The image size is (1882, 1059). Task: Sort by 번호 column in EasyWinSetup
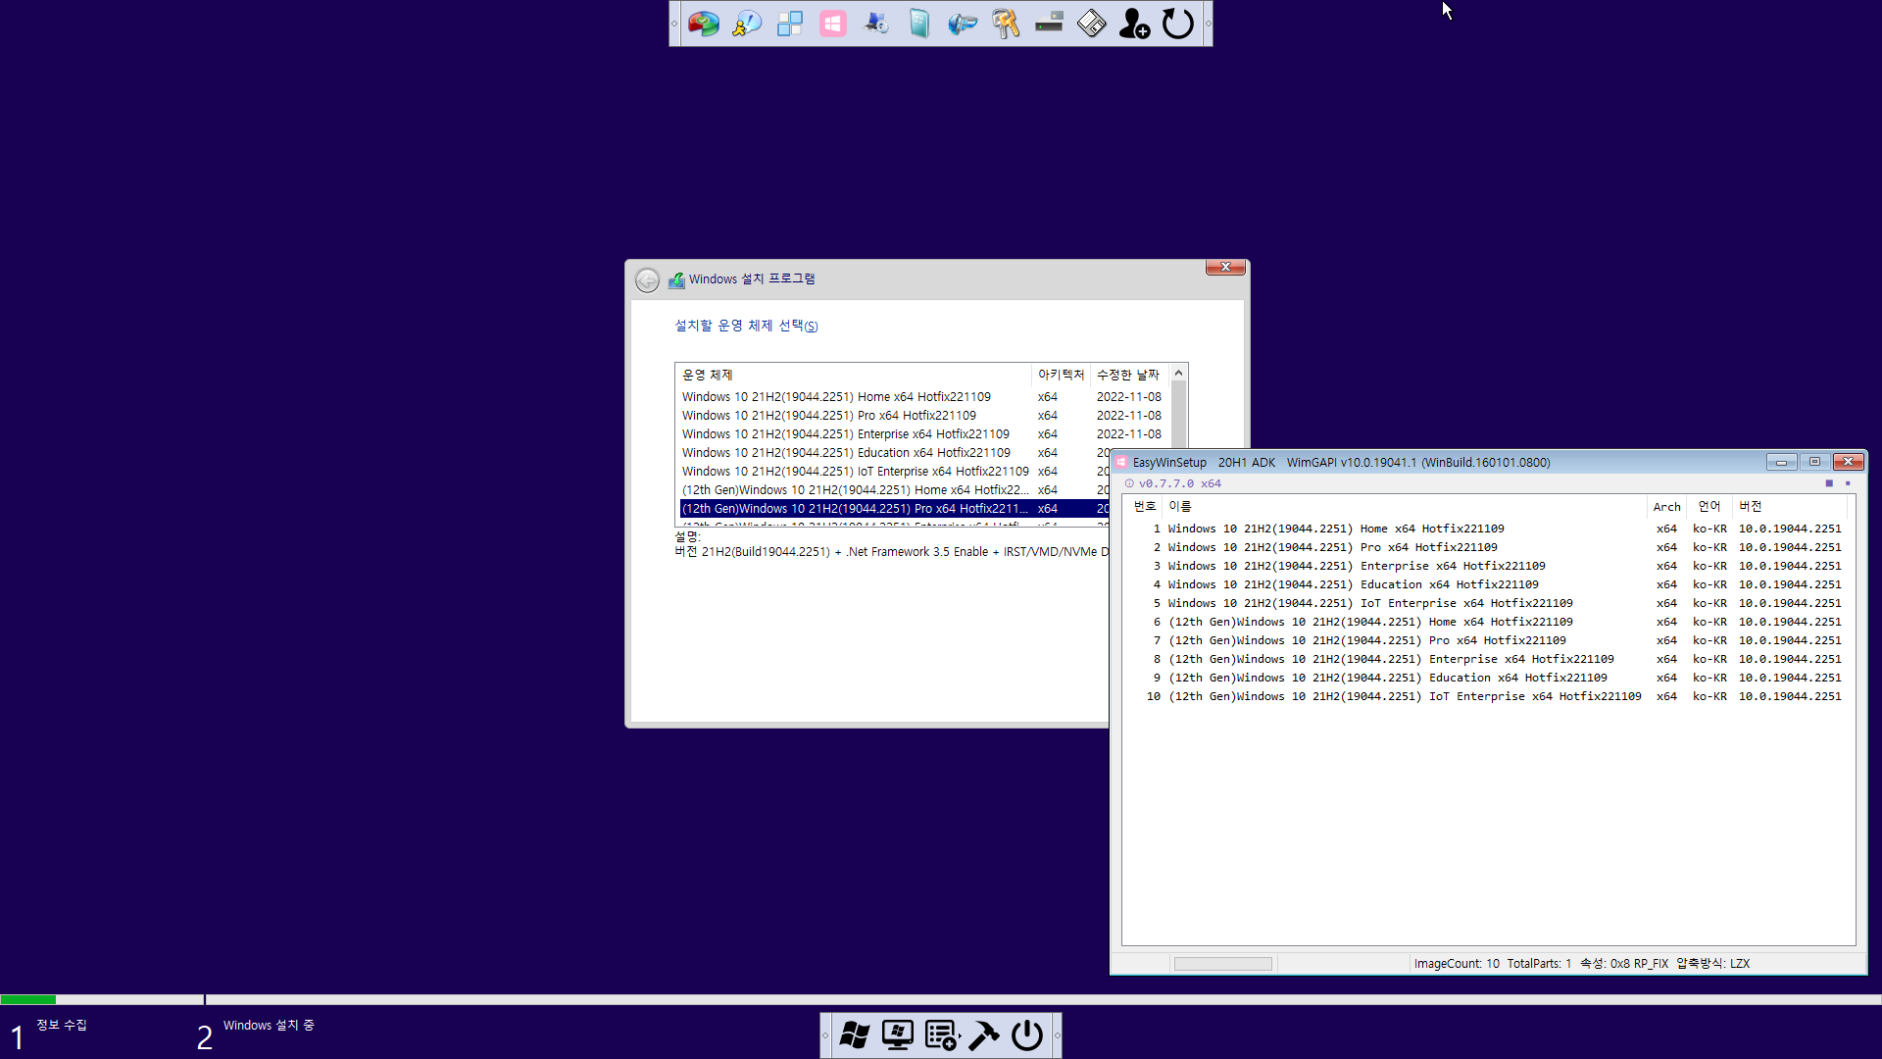tap(1144, 506)
